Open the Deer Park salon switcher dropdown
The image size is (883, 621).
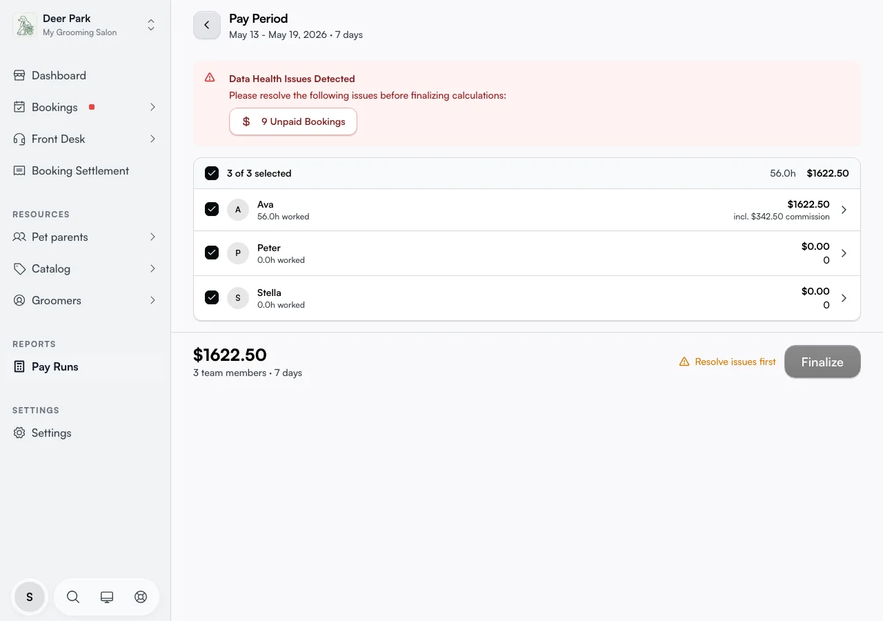pyautogui.click(x=151, y=26)
